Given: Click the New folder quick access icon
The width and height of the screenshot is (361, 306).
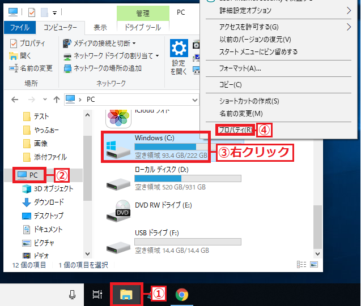Looking at the screenshot, I should 44,12.
